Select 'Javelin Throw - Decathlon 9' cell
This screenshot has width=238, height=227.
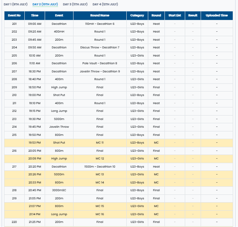coord(100,72)
